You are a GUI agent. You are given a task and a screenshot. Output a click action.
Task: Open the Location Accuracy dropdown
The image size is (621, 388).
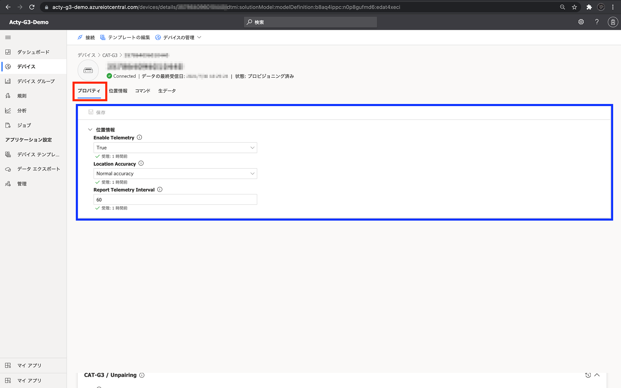pyautogui.click(x=175, y=174)
